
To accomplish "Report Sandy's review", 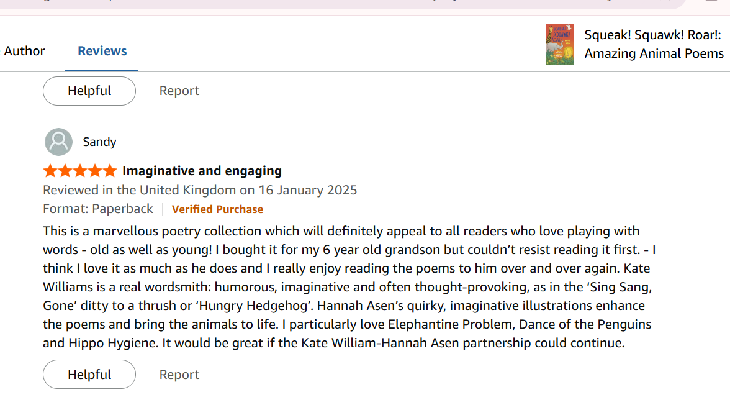I will click(179, 375).
